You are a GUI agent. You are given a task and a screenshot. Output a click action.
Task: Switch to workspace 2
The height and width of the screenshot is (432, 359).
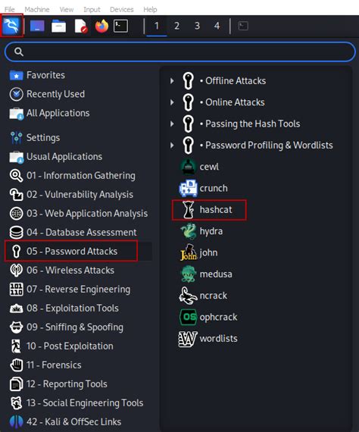(x=176, y=26)
